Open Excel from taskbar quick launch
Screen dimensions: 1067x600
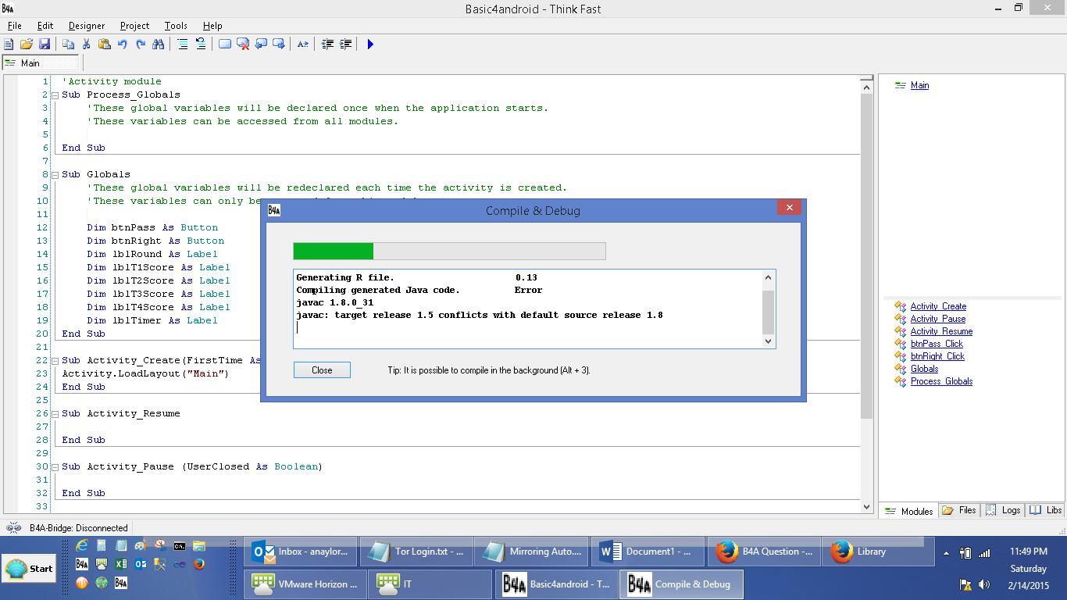pos(121,564)
